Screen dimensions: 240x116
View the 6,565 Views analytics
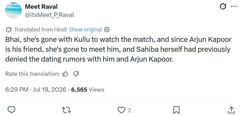click(88, 89)
